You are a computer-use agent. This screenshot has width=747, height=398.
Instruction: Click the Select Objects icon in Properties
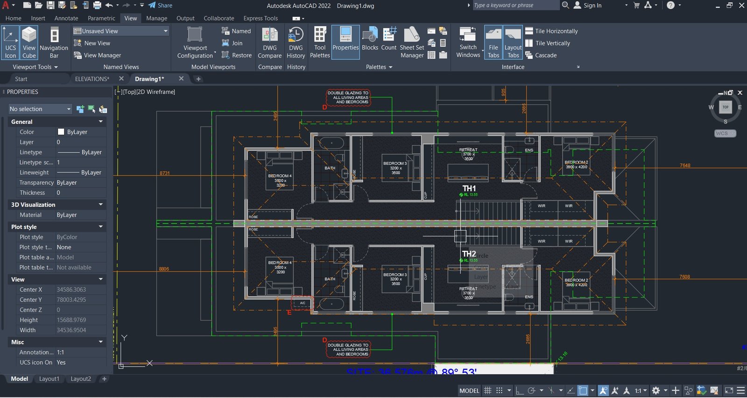(92, 109)
